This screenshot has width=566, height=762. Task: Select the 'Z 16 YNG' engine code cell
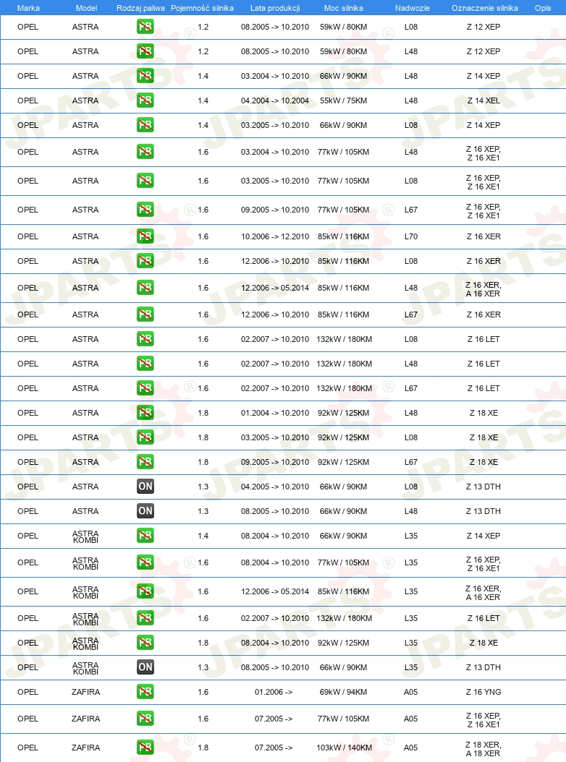point(483,692)
